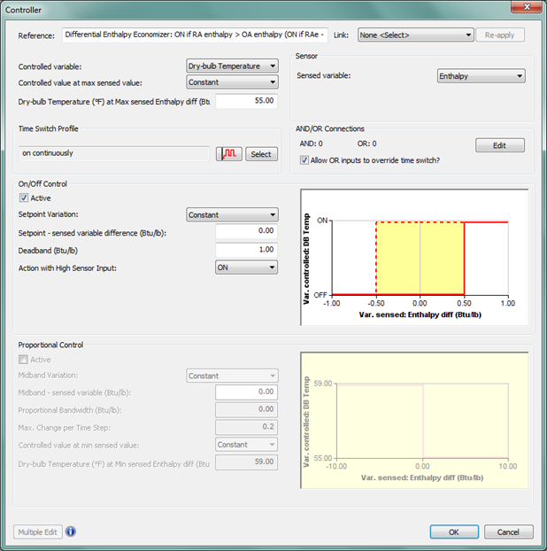Click the Proportional Bandwidth 0.00 field
The image size is (547, 551).
tap(246, 409)
